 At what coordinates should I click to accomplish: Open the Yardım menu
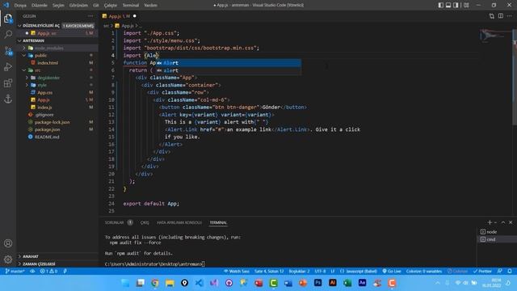151,6
